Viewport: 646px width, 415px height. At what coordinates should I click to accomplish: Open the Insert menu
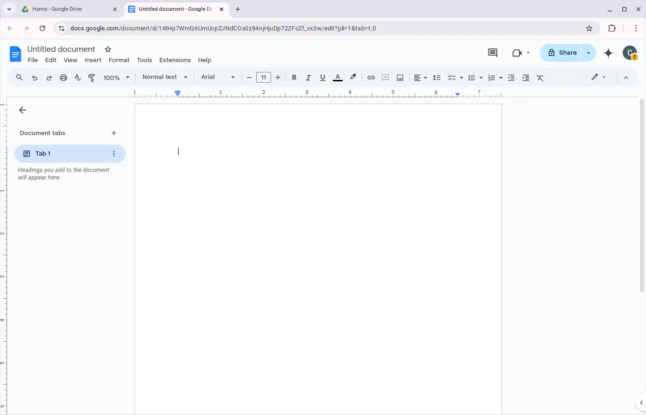click(93, 60)
